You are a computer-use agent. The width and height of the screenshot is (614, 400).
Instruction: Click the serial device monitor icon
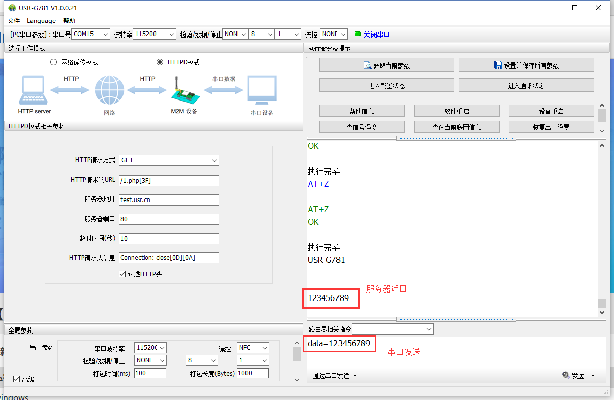(262, 90)
